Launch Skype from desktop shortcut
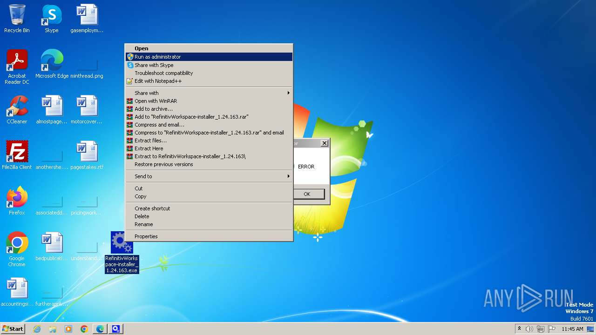 (52, 19)
